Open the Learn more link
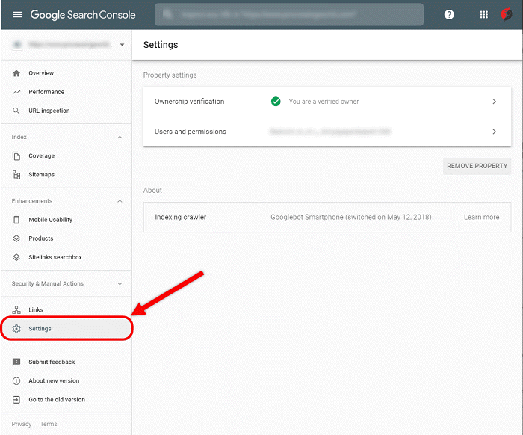The width and height of the screenshot is (523, 435). point(481,217)
